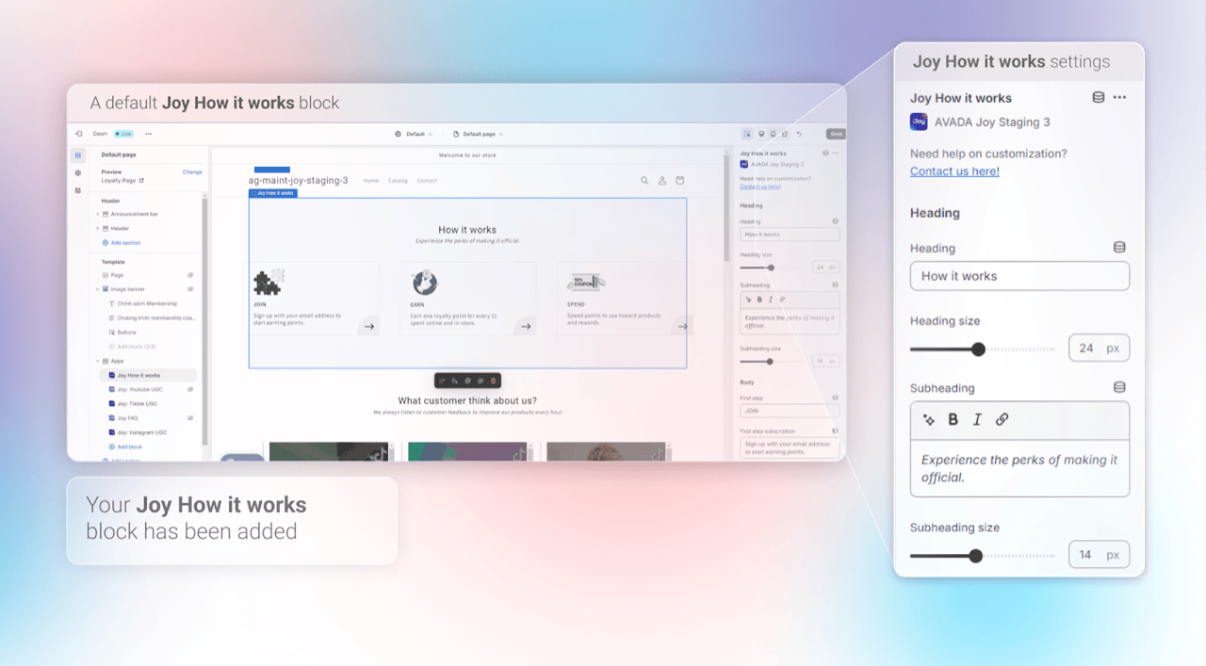Click the trash icon in the floating block toolbar

pyautogui.click(x=493, y=381)
